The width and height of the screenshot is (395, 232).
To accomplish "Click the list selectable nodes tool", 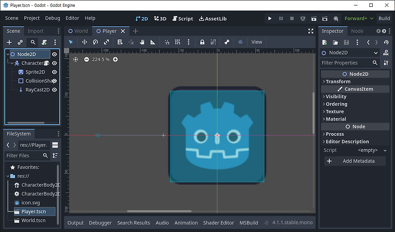I will [120, 42].
